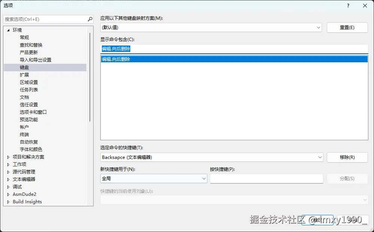Click the AsmDude2 tree label
374x232 pixels.
coord(25,194)
